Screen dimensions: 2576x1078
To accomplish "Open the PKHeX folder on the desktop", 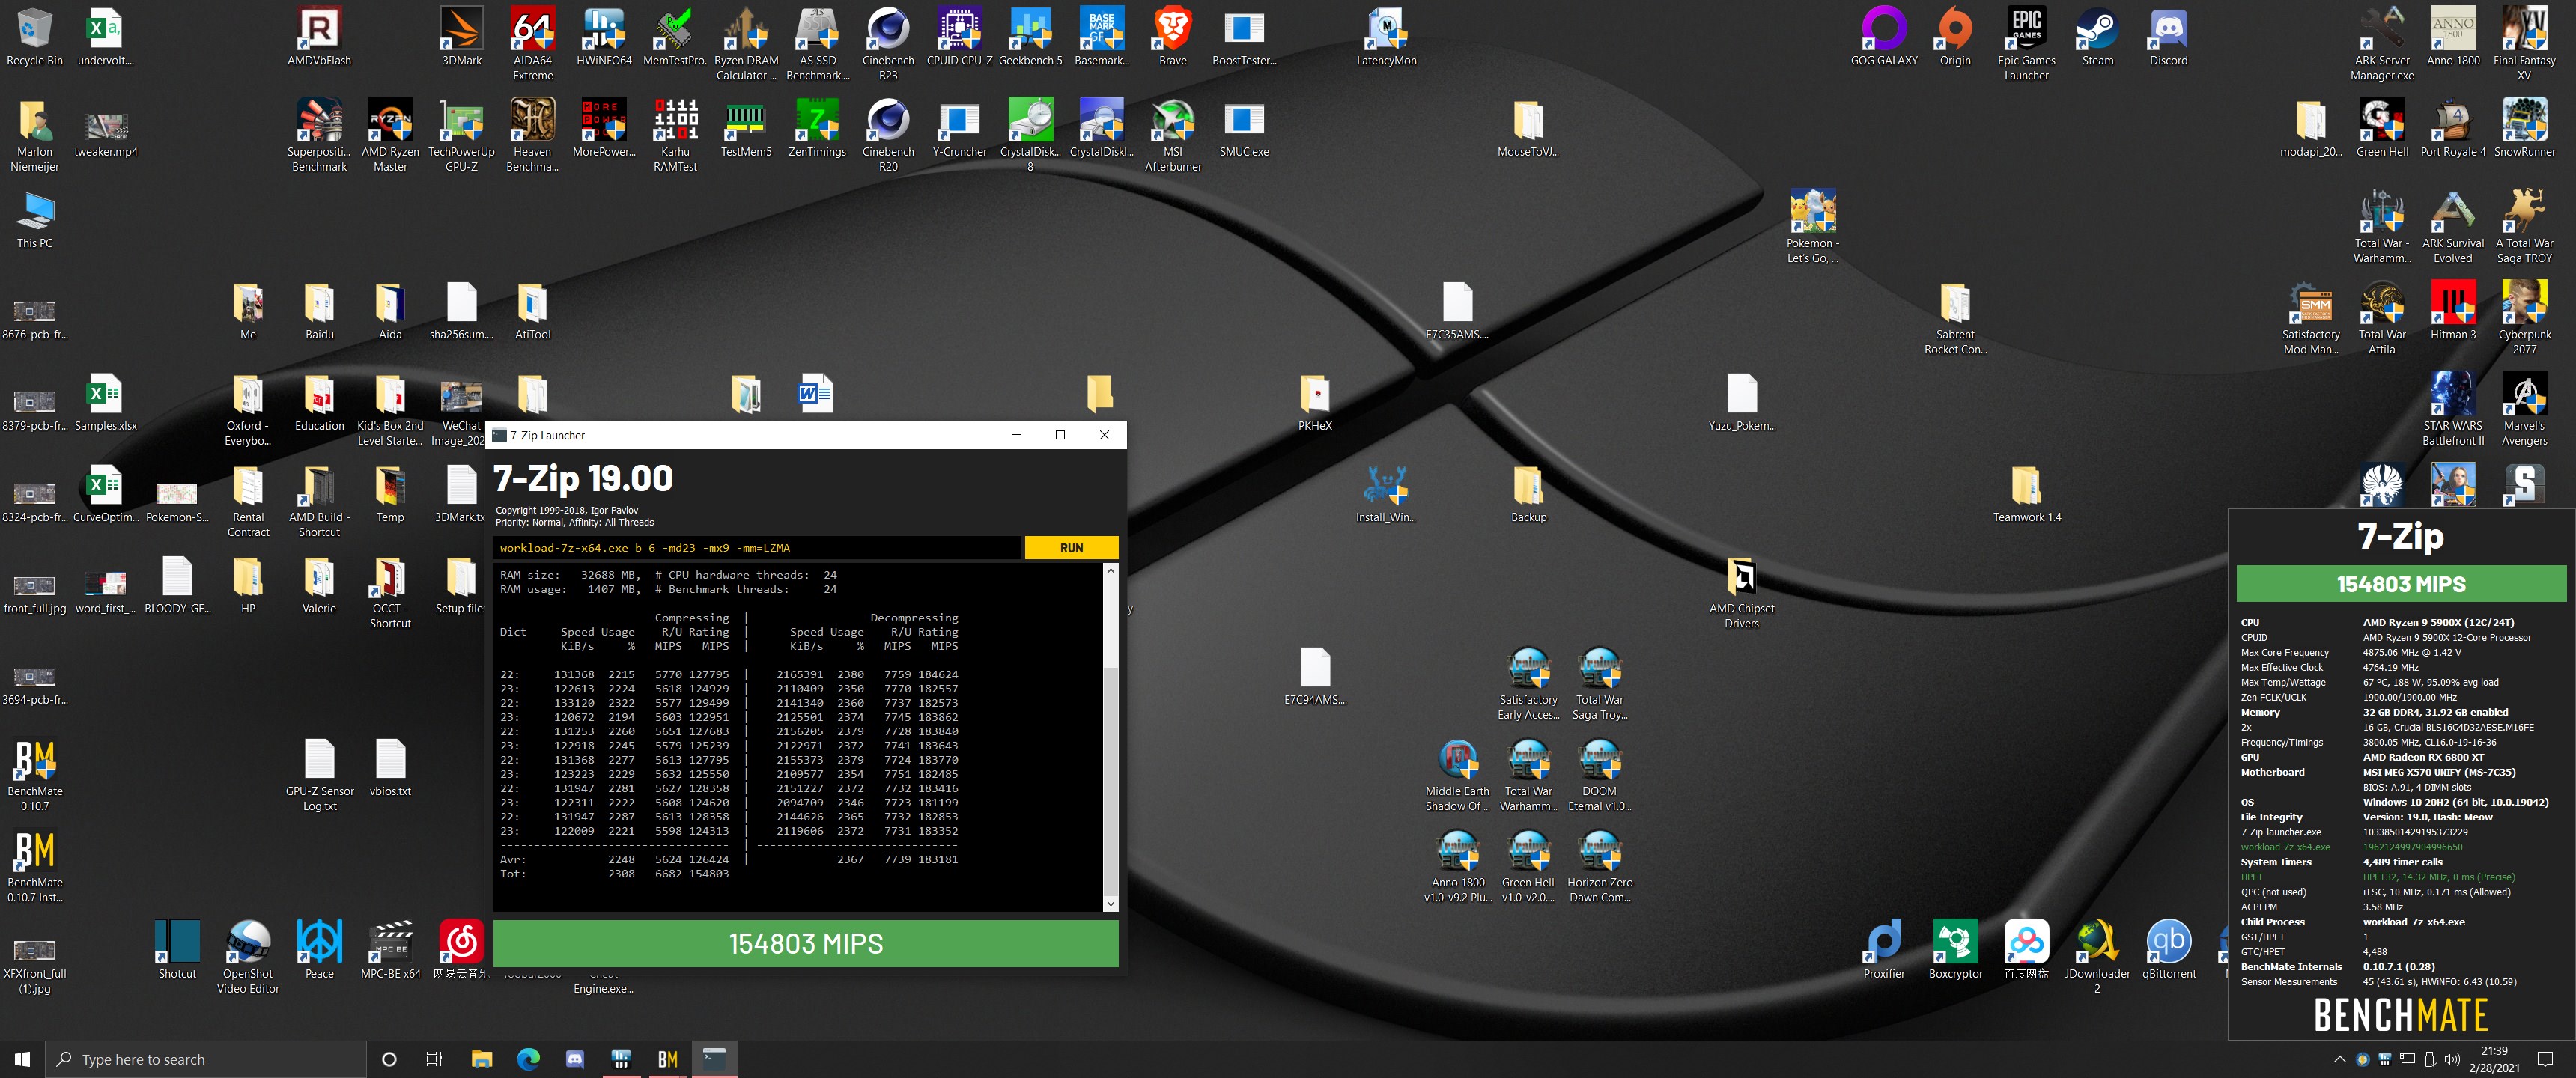I will tap(1314, 402).
